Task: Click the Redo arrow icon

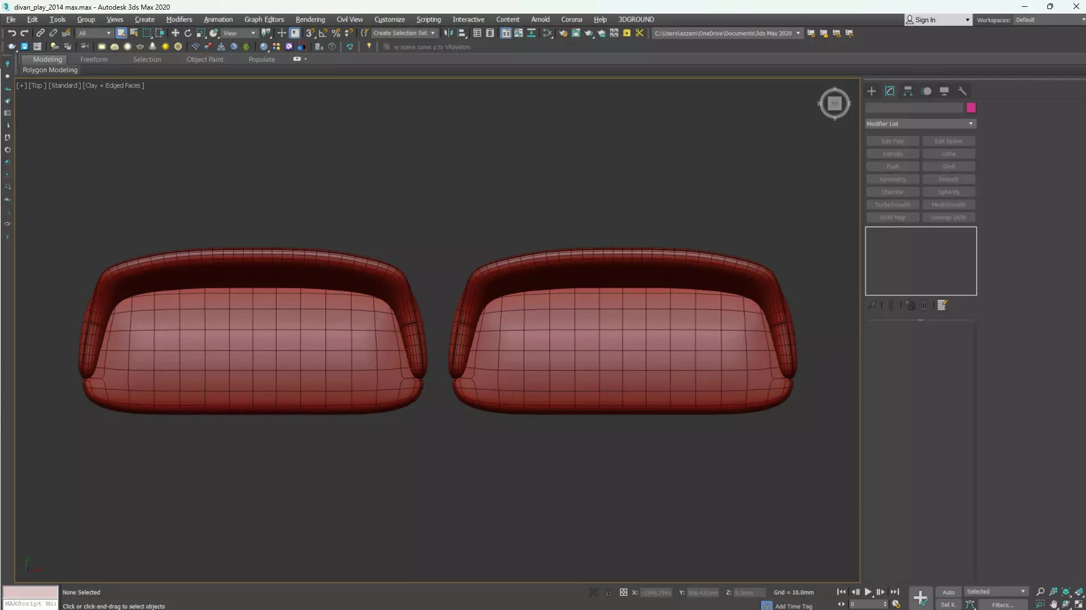Action: (x=24, y=33)
